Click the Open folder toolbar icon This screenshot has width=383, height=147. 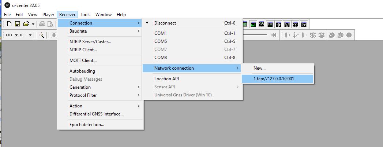pyautogui.click(x=26, y=24)
